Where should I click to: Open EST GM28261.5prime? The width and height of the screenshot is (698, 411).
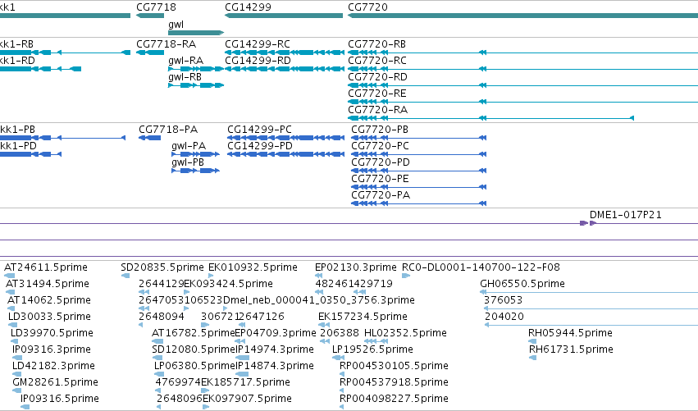tap(55, 383)
